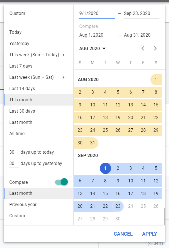The width and height of the screenshot is (169, 248).
Task: Choose the Today date range preset
Action: point(15,32)
